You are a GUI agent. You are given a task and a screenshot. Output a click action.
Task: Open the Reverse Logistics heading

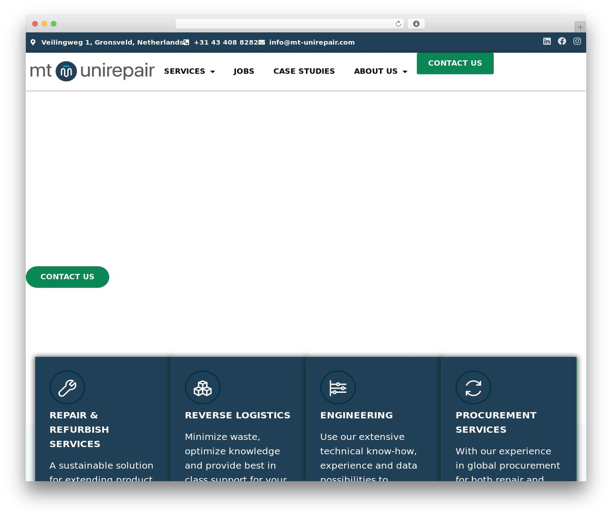click(238, 415)
